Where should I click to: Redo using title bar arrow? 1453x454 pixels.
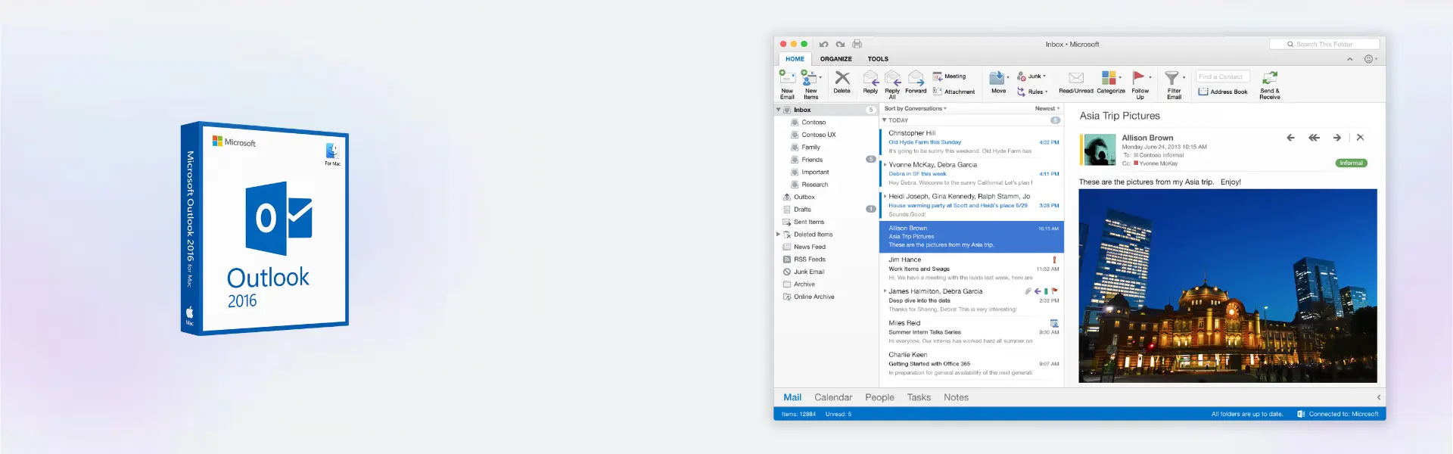click(840, 44)
